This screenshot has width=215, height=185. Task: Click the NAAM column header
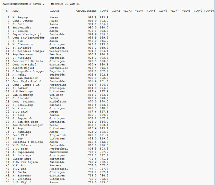point(16,11)
